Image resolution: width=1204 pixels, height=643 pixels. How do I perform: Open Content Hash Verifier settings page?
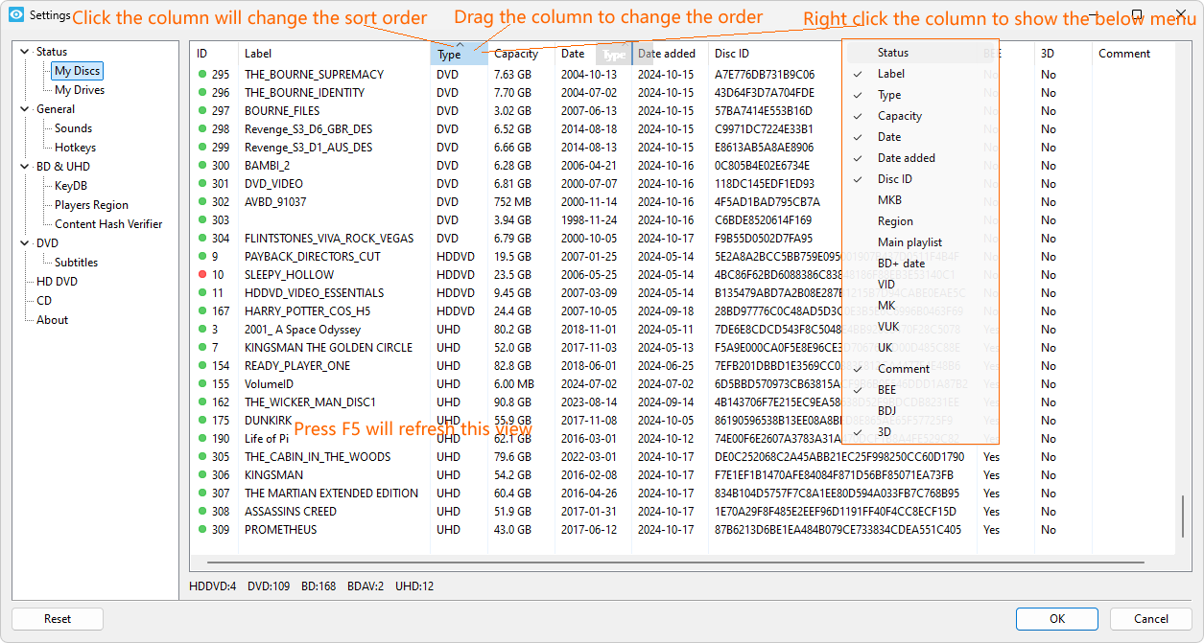[108, 224]
